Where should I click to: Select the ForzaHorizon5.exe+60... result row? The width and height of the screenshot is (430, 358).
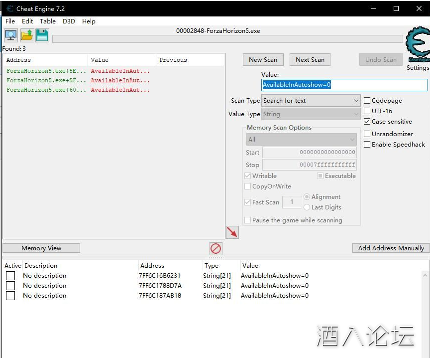click(113, 90)
